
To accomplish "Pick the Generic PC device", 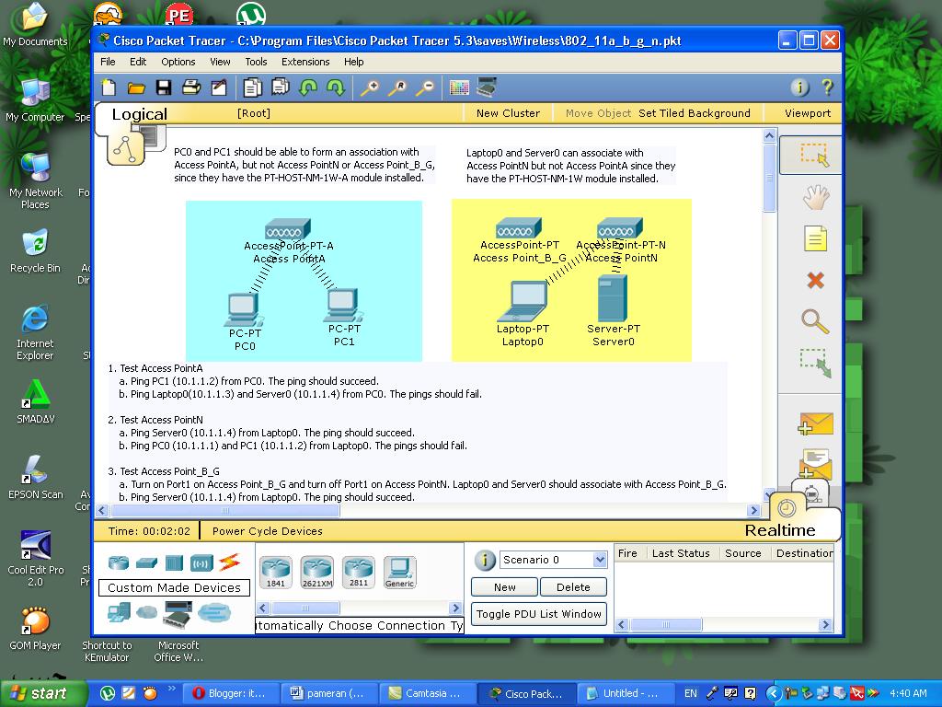I will pos(399,572).
